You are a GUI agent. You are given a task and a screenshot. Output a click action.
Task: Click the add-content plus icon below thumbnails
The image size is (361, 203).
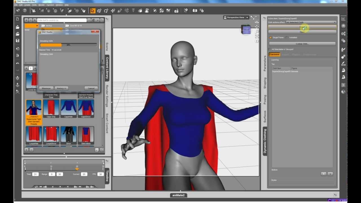click(27, 150)
